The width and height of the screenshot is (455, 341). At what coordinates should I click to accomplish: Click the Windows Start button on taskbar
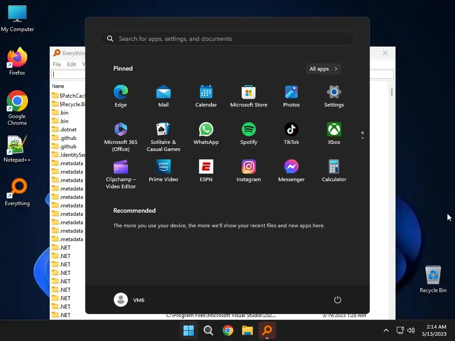click(188, 330)
